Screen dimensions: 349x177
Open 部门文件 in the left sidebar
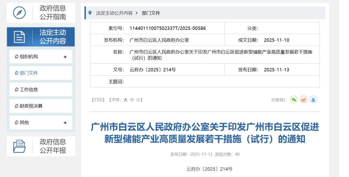(29, 73)
